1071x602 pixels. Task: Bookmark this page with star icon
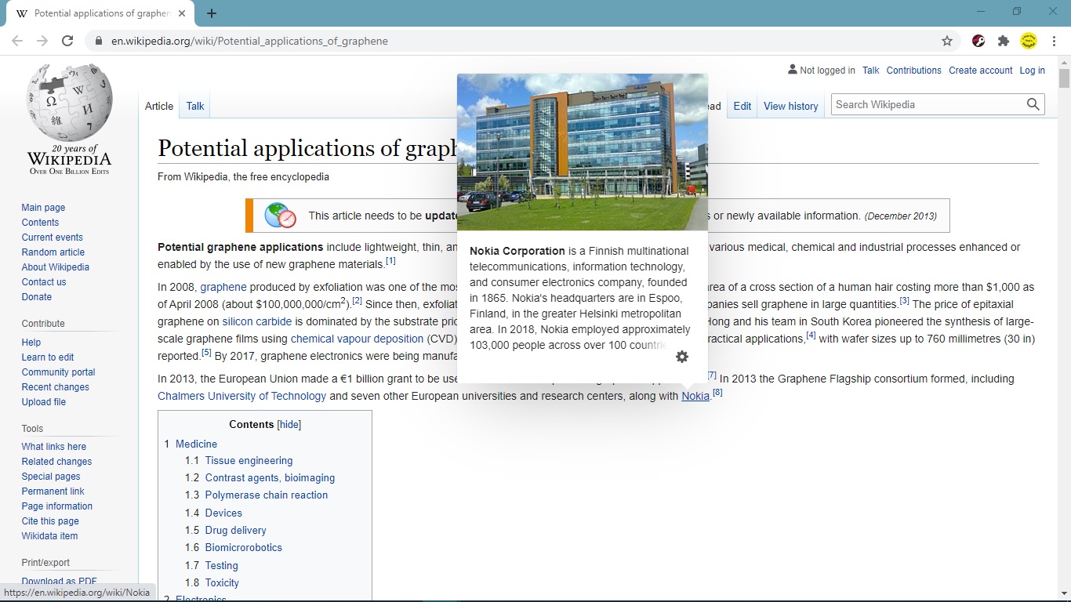tap(947, 41)
